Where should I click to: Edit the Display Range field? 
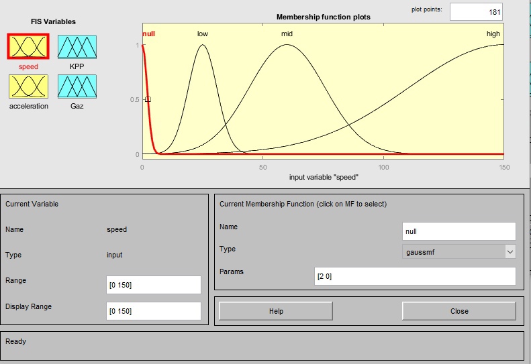click(154, 311)
